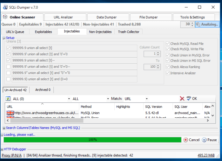Open the Match URL dropdown

click(147, 99)
